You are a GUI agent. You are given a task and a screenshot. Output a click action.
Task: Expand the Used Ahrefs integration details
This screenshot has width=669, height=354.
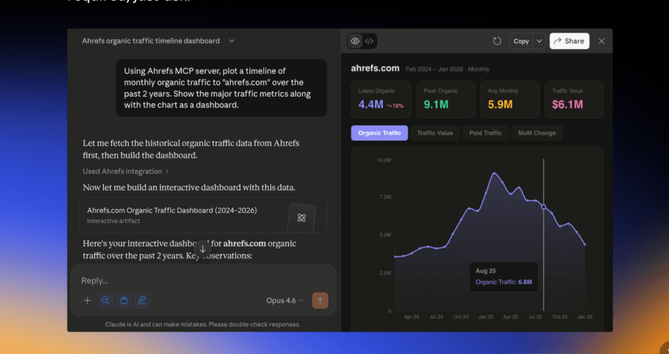pyautogui.click(x=126, y=171)
